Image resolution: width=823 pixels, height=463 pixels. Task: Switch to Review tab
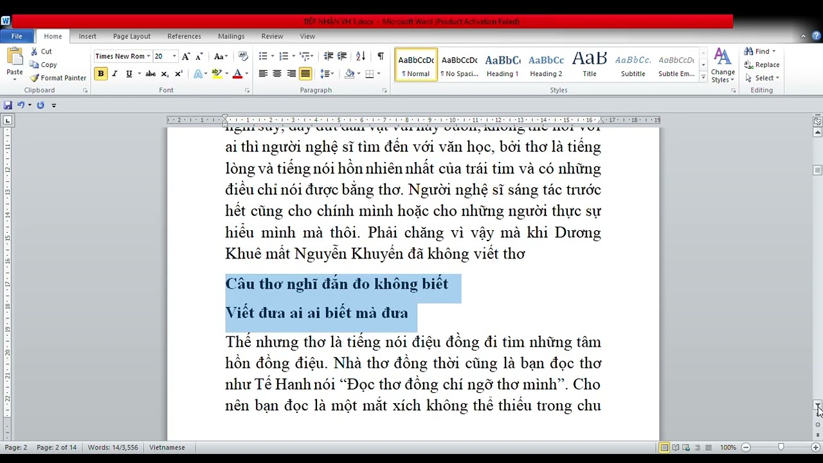click(272, 36)
